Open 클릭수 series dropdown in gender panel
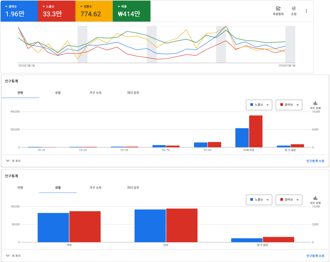The image size is (330, 262). pos(289,200)
